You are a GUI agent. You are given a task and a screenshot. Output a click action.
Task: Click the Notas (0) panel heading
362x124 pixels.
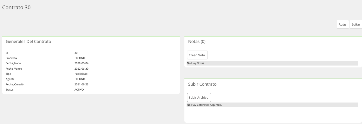(x=197, y=42)
